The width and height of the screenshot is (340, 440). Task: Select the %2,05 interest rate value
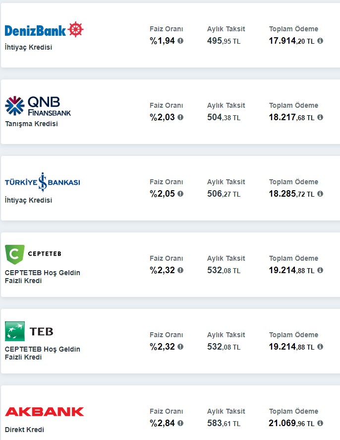coord(162,194)
